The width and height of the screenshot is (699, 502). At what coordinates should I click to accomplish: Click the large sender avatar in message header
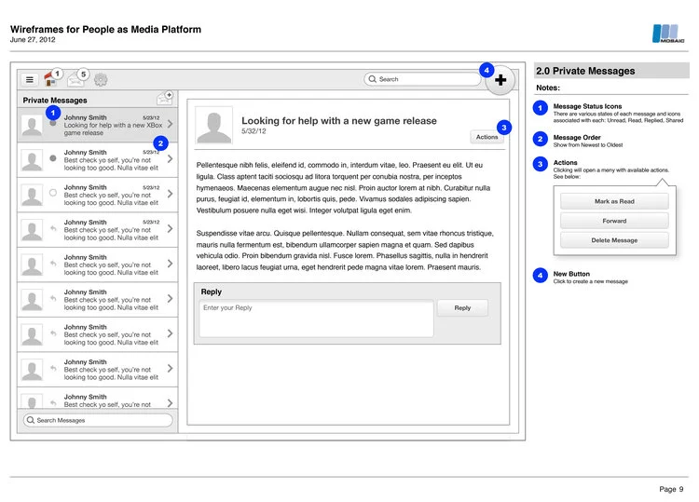(214, 125)
